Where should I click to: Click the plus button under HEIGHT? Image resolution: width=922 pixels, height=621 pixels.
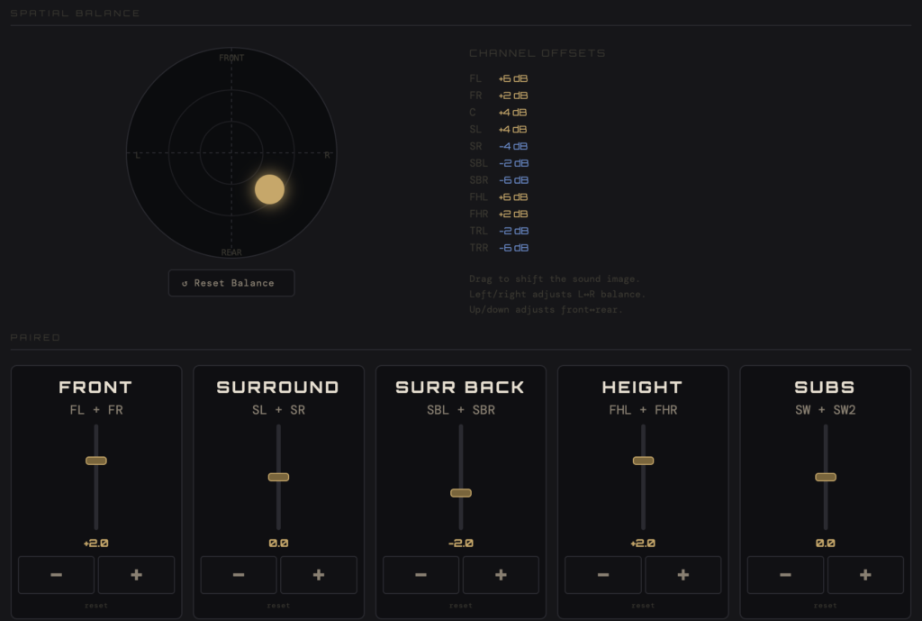click(x=682, y=575)
